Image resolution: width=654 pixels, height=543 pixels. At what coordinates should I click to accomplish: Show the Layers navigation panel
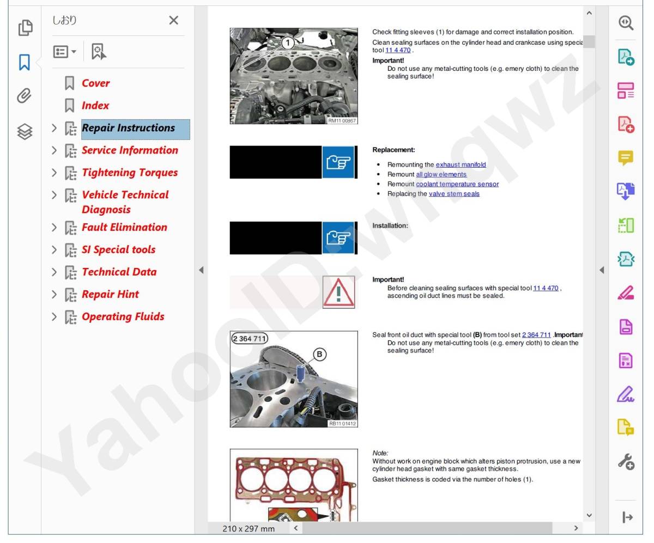click(25, 131)
